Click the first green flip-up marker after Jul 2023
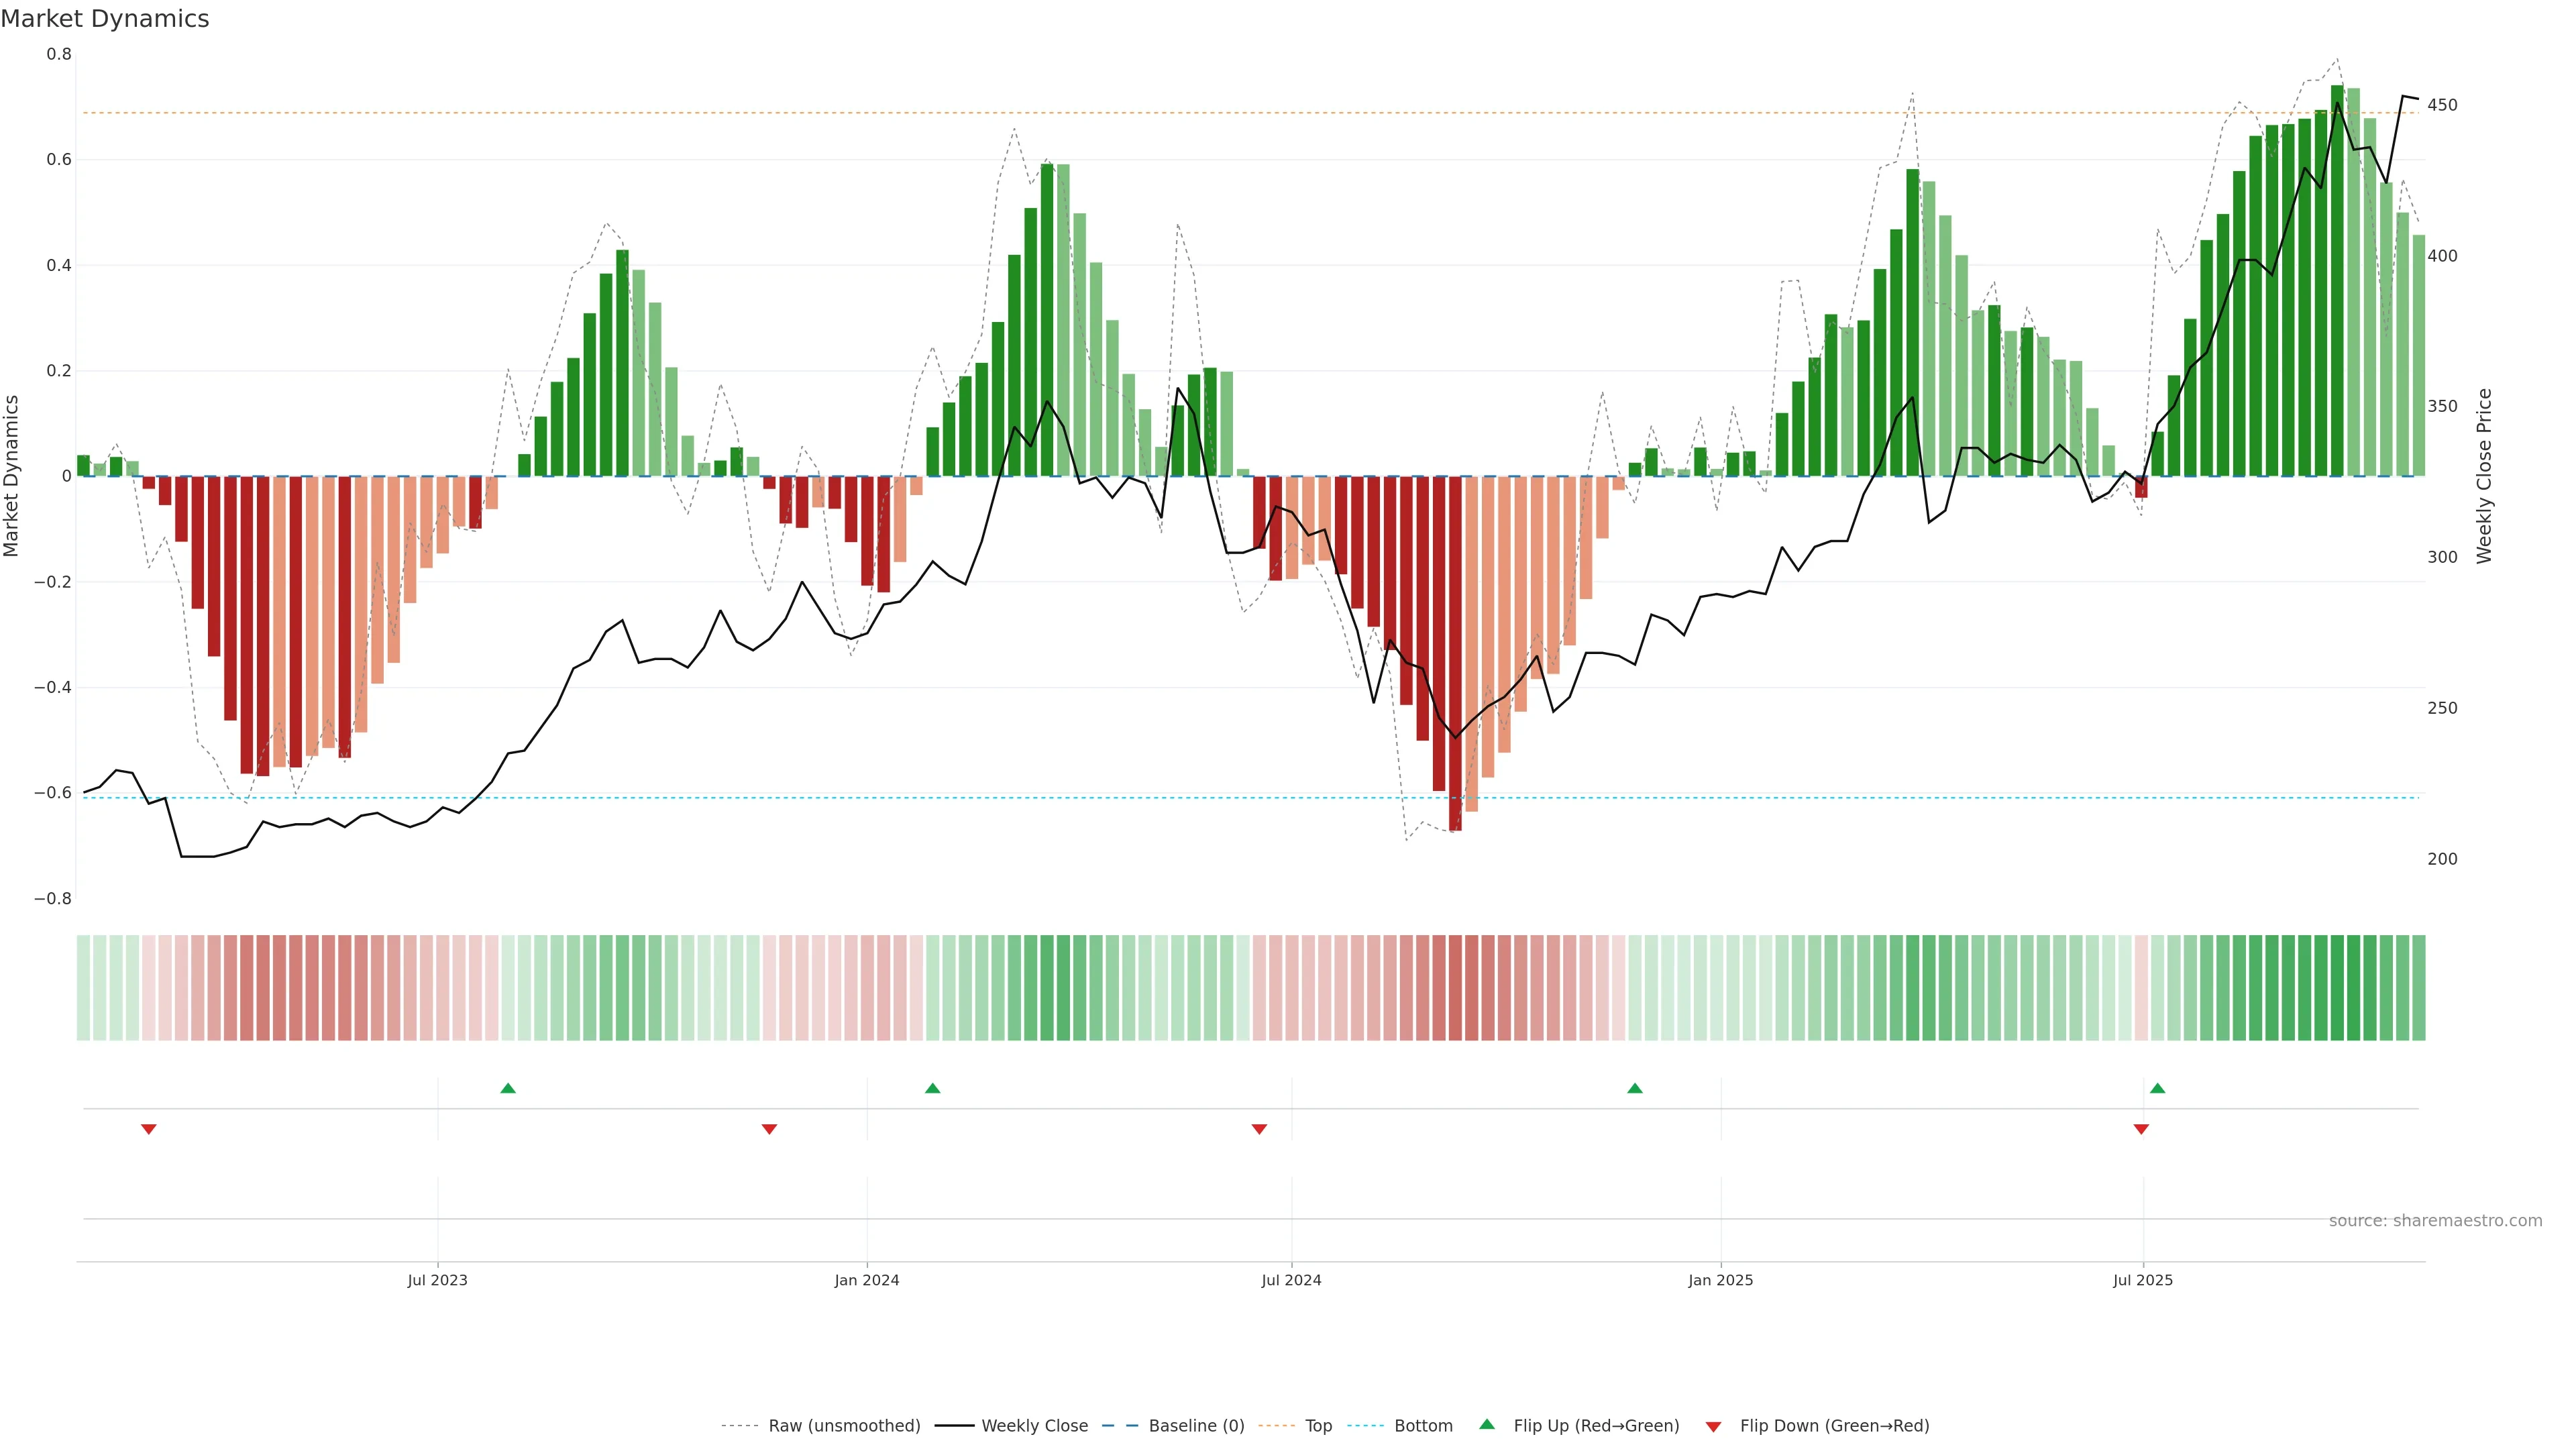 508,1088
